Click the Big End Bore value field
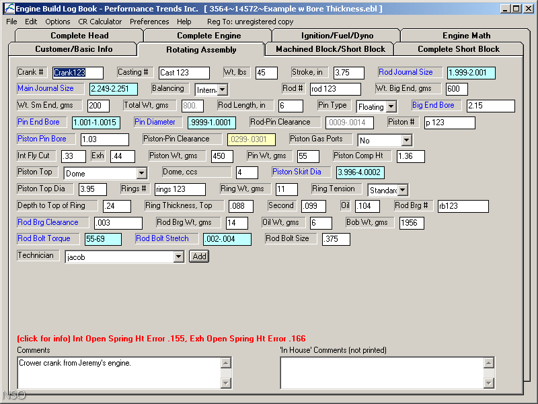Image resolution: width=538 pixels, height=404 pixels. [491, 106]
